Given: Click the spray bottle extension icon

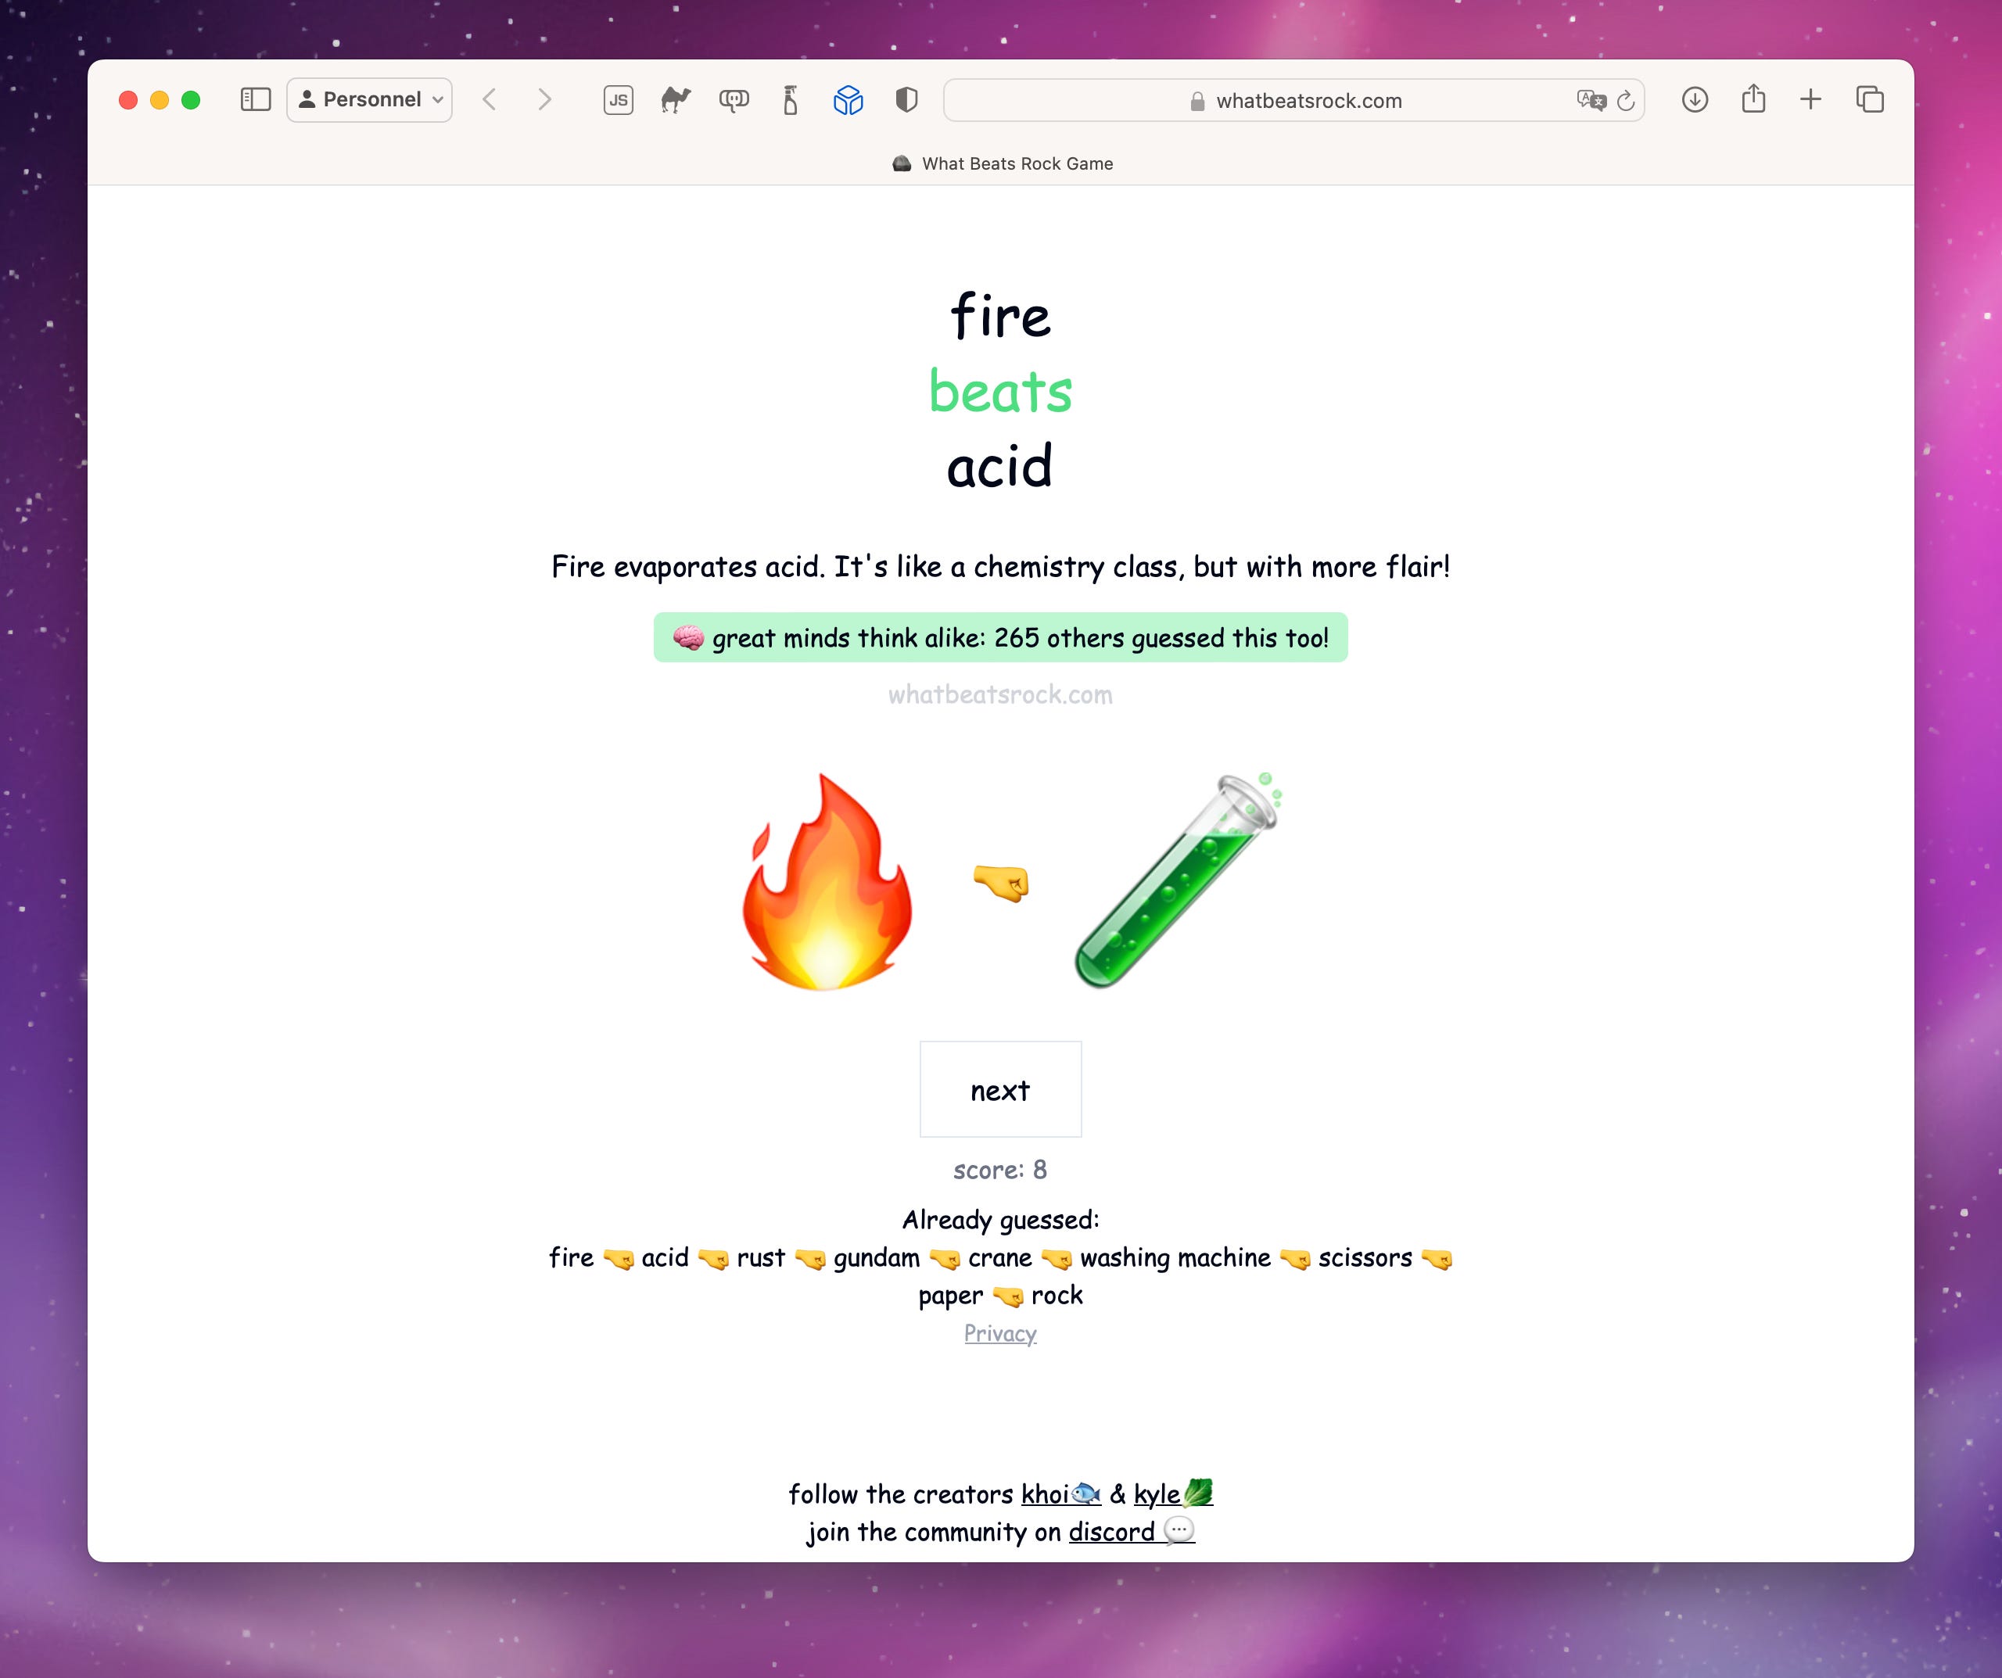Looking at the screenshot, I should tap(791, 100).
